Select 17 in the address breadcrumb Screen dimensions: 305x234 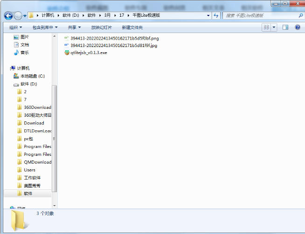pyautogui.click(x=122, y=15)
